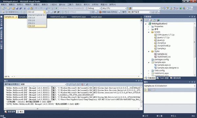Screen dimensions: 197x118
Task: Click the New Project icon
Action: tap(3, 8)
